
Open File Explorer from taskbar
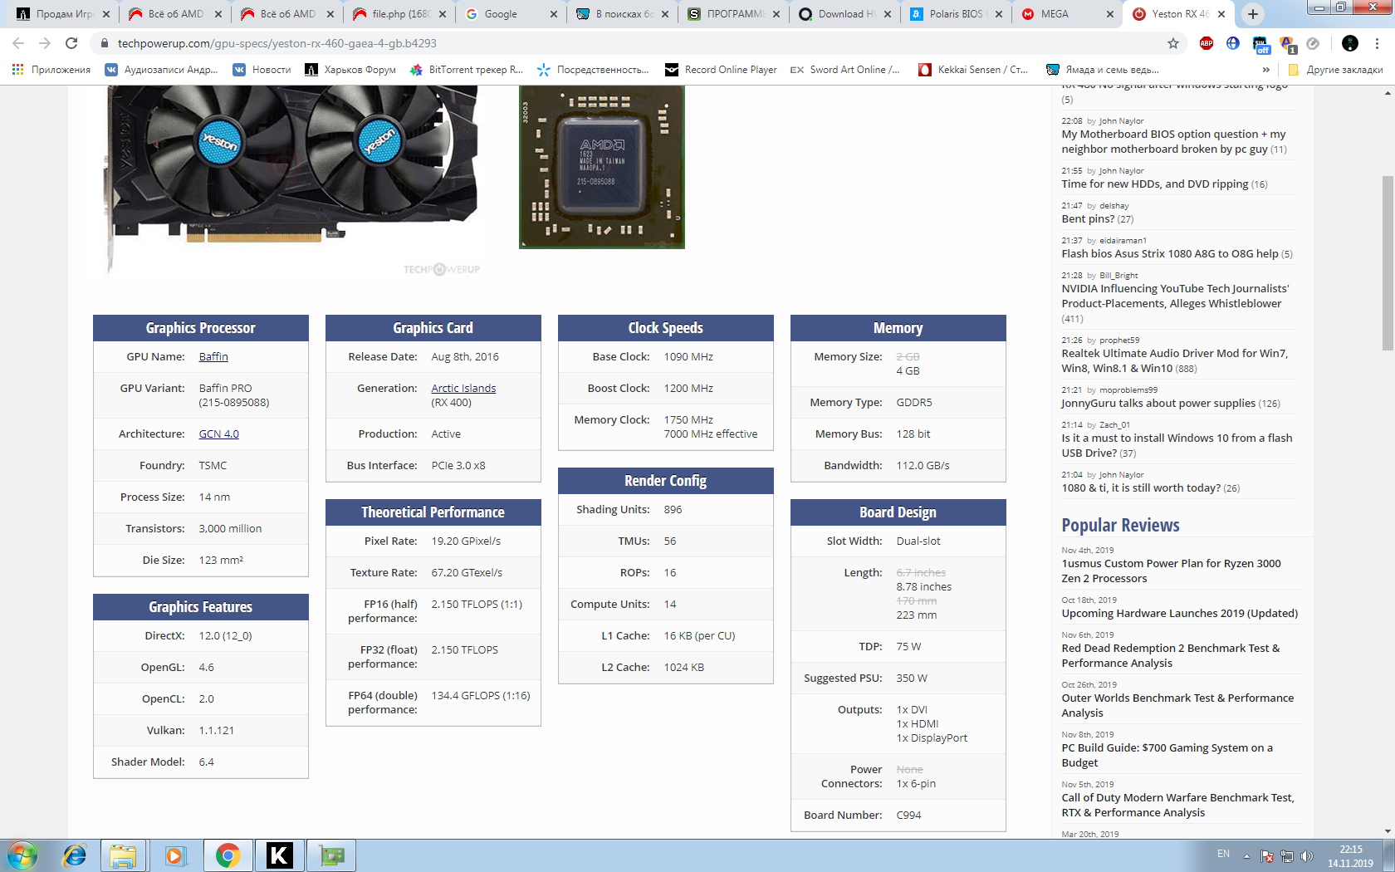pyautogui.click(x=123, y=855)
